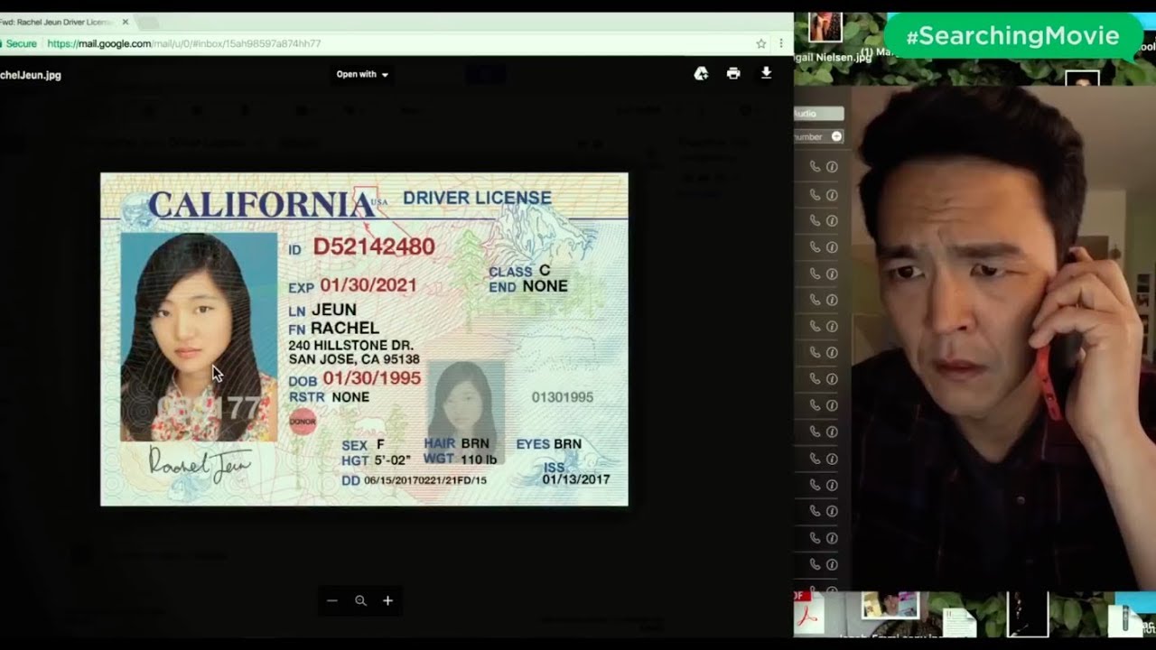Save the attachment to Google Drive
Image resolution: width=1156 pixels, height=650 pixels.
point(701,73)
